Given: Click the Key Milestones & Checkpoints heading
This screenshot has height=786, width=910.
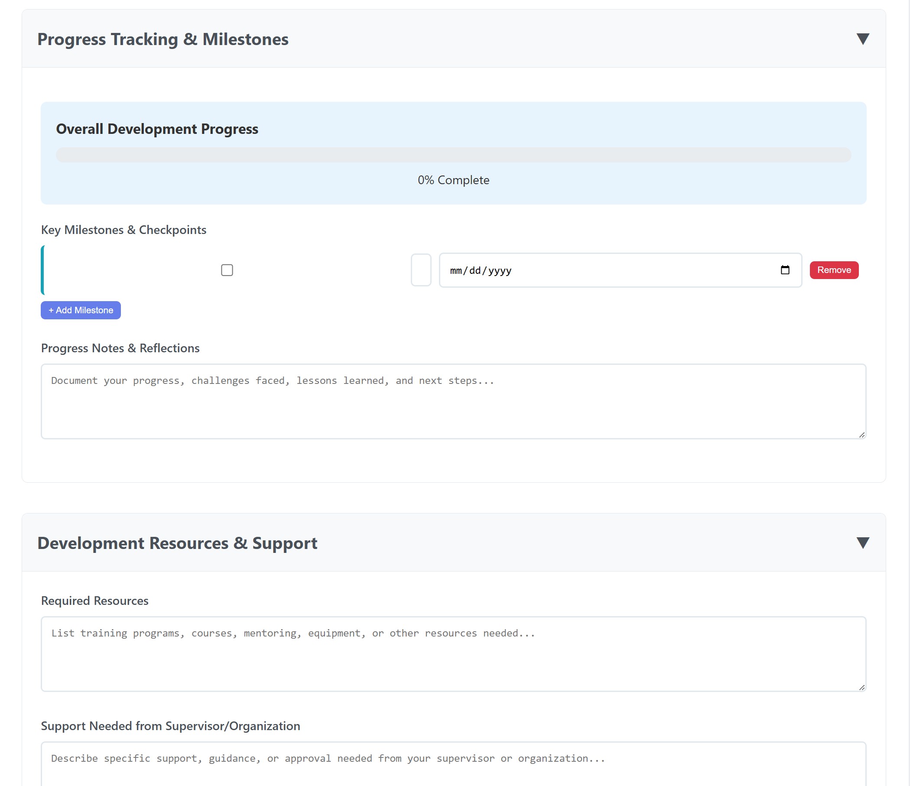Looking at the screenshot, I should [x=123, y=230].
